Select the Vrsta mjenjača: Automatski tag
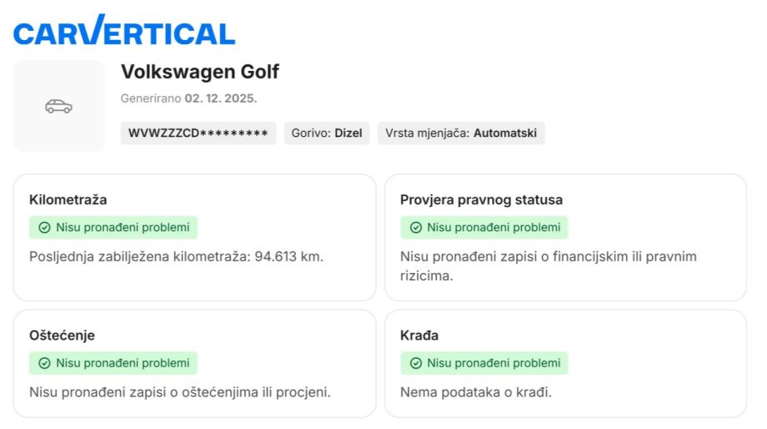Screen dimensions: 767x429 [461, 134]
